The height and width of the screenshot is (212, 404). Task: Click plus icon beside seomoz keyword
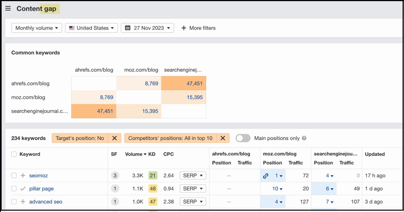click(23, 175)
